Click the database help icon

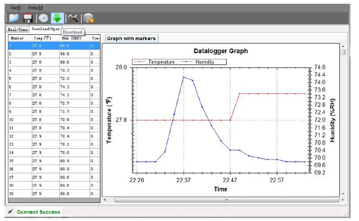pyautogui.click(x=89, y=18)
